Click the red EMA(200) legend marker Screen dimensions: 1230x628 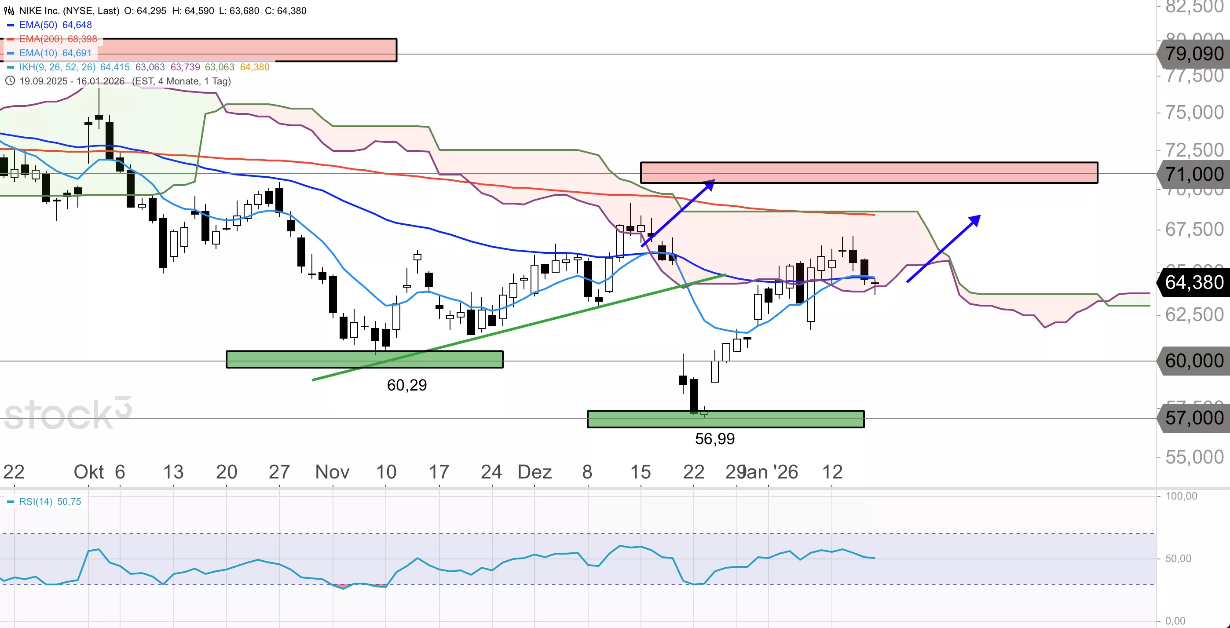click(x=11, y=39)
